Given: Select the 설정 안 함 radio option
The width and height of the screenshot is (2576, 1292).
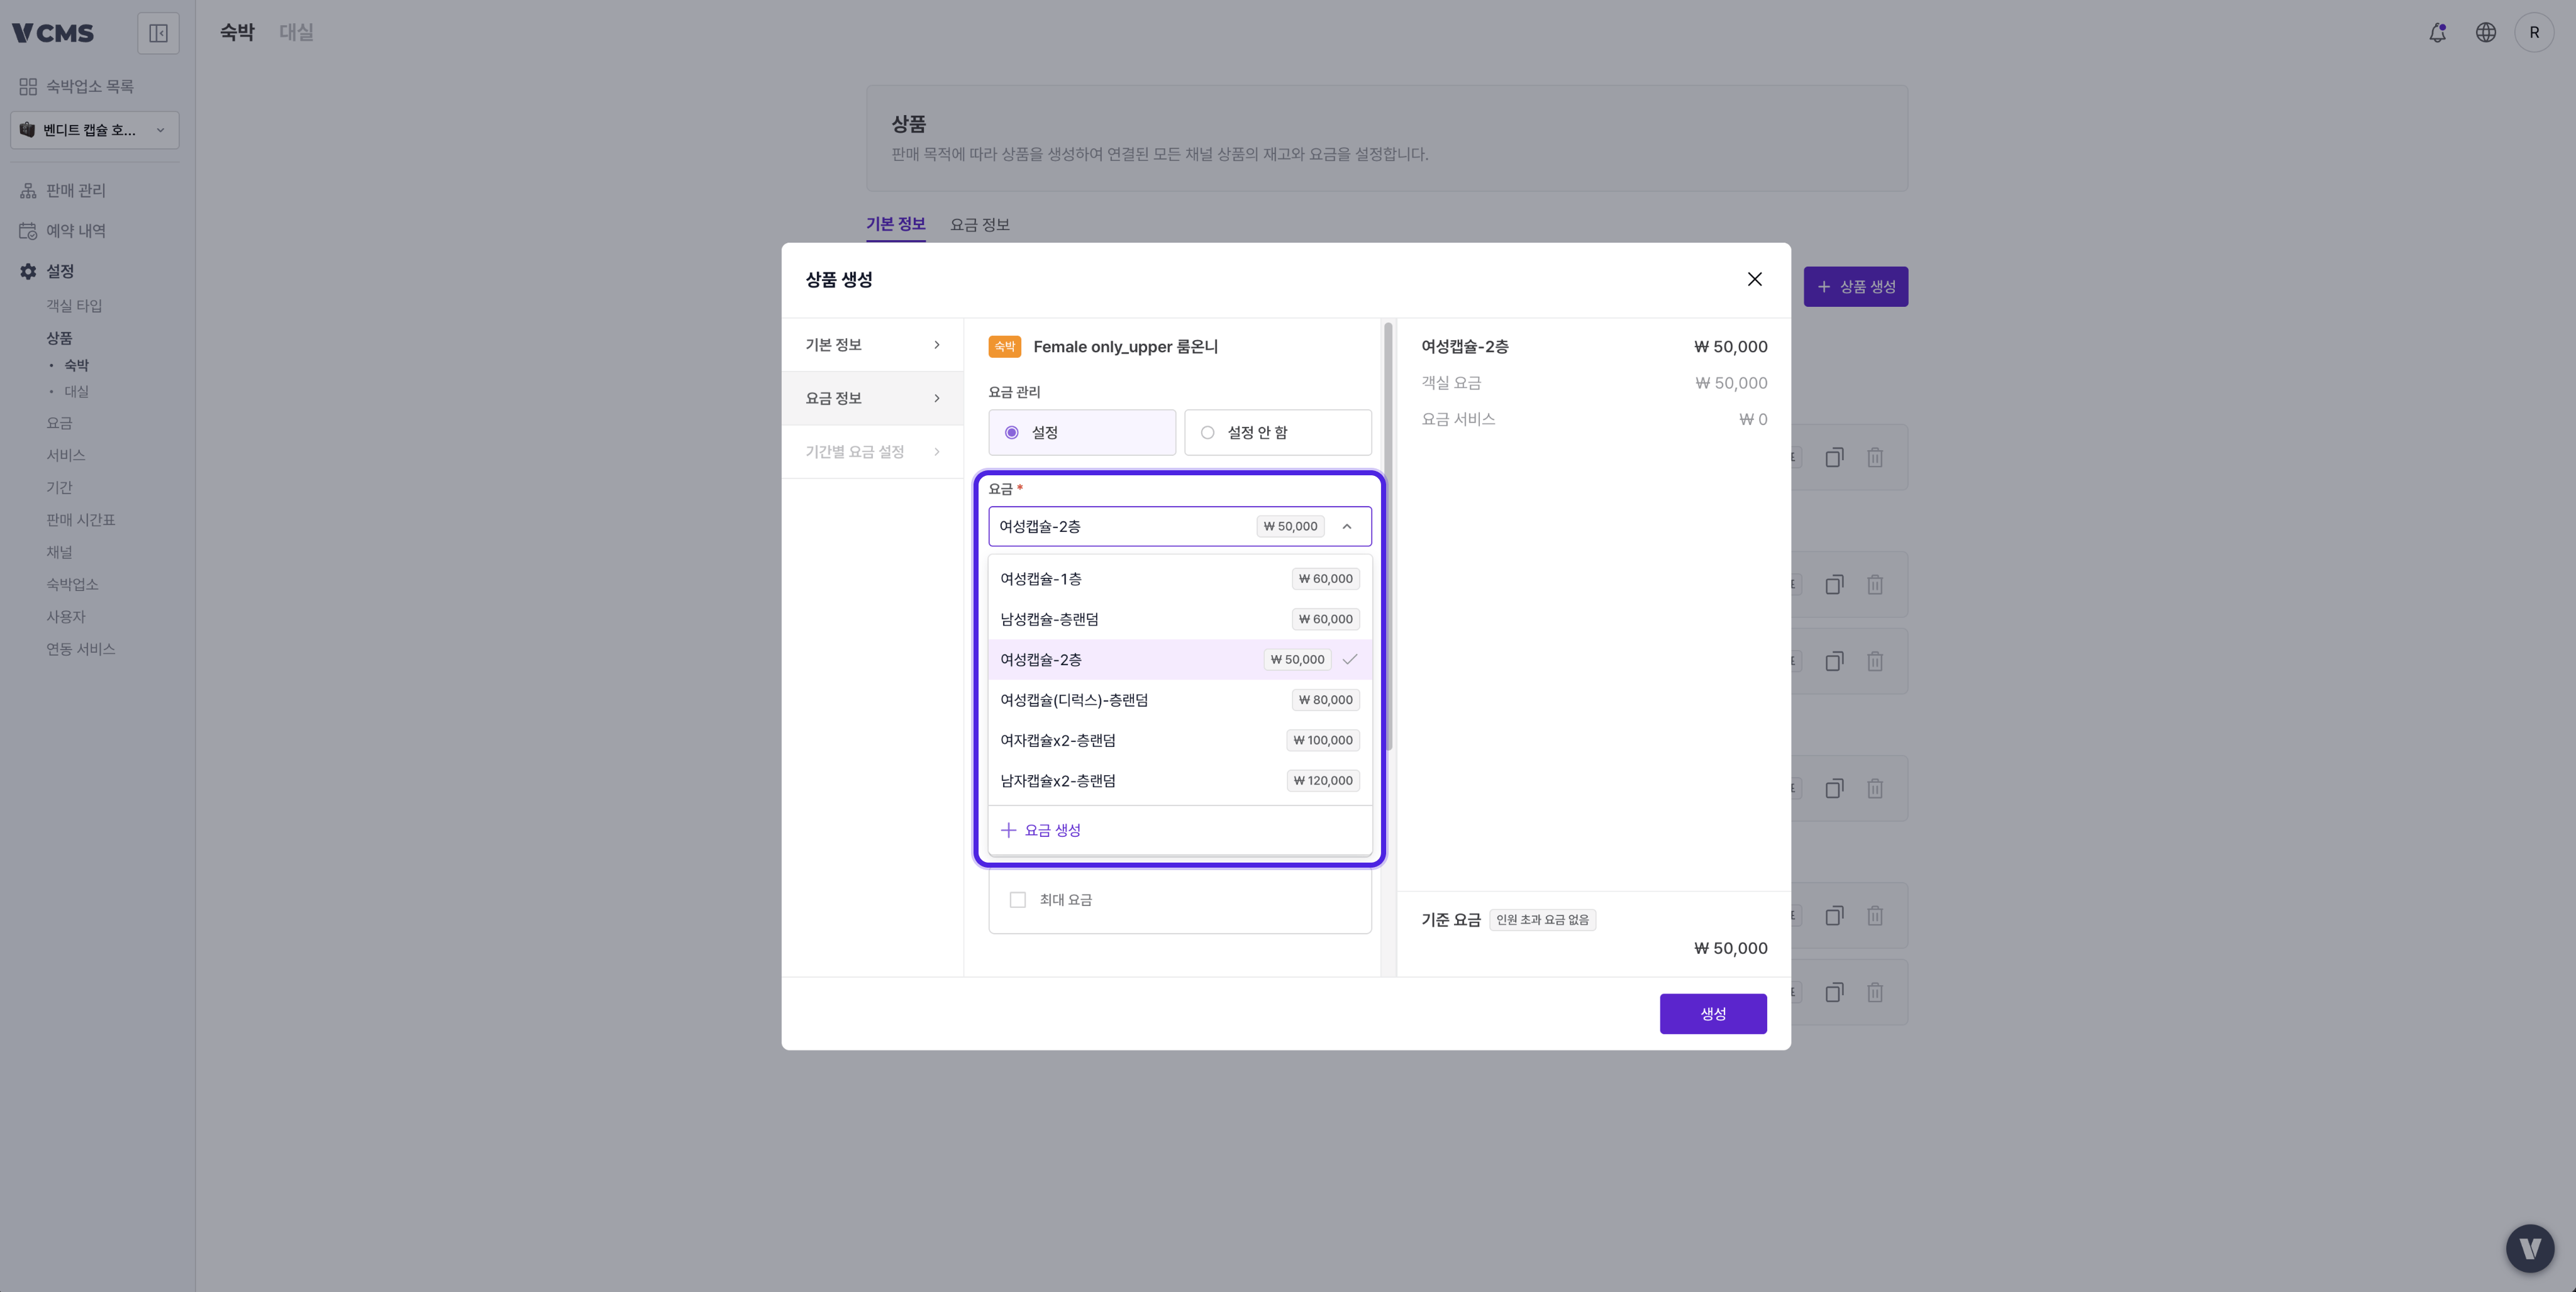Looking at the screenshot, I should pos(1278,432).
